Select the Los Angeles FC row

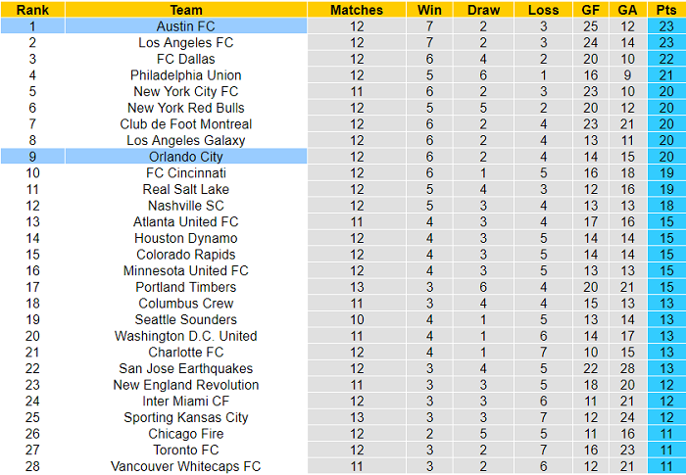(185, 43)
